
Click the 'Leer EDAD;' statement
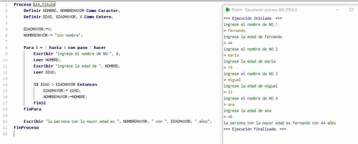[45, 72]
